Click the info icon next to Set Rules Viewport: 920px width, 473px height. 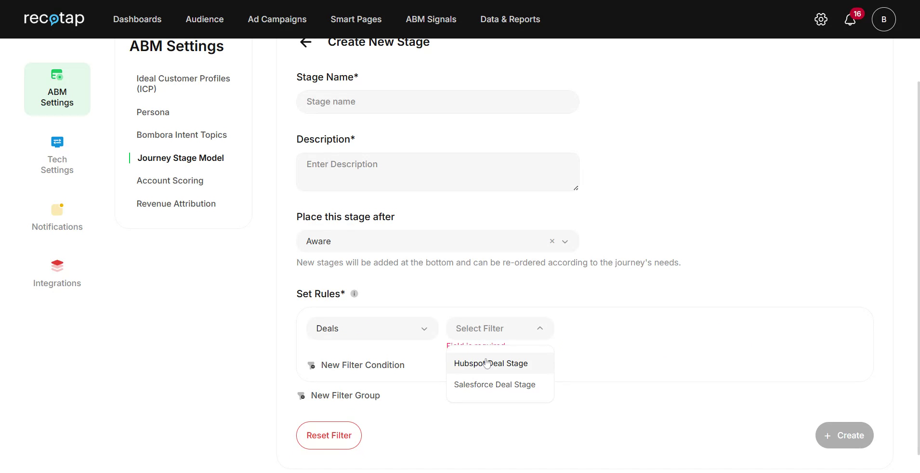pos(355,293)
